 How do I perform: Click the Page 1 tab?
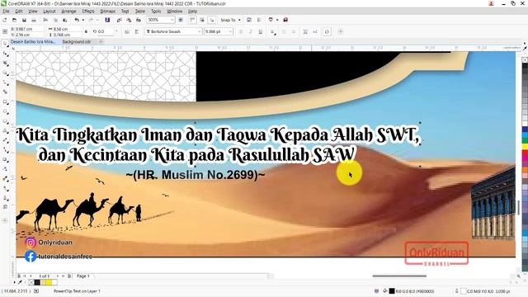click(x=83, y=276)
